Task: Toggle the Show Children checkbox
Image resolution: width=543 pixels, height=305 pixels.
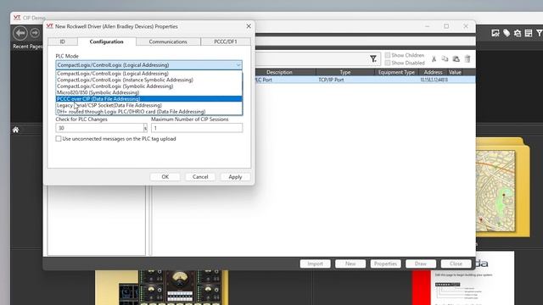Action: [388, 55]
